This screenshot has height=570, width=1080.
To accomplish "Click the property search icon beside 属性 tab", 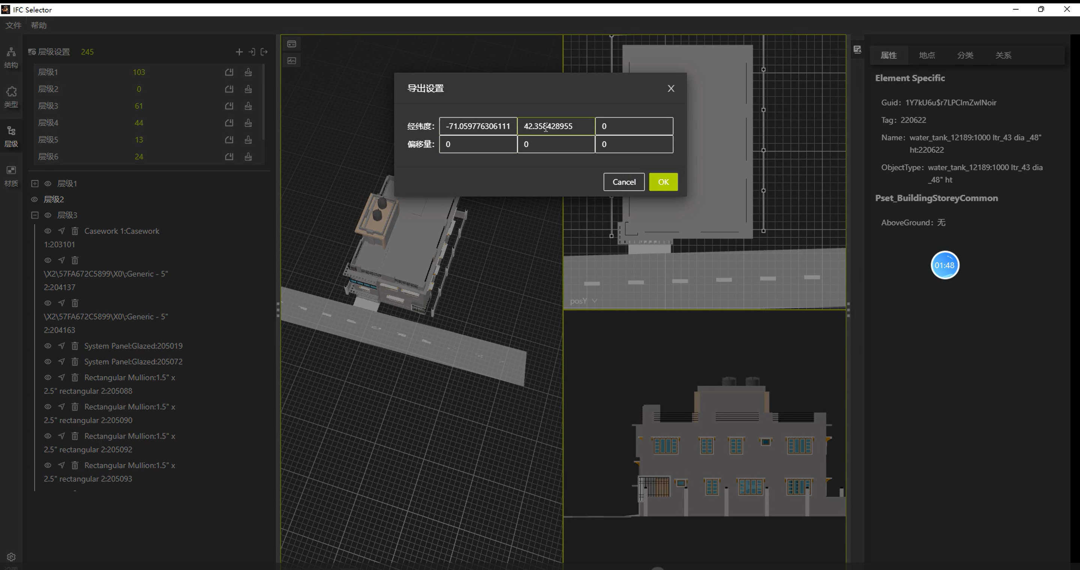I will pos(857,50).
